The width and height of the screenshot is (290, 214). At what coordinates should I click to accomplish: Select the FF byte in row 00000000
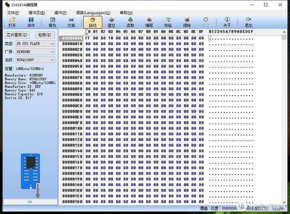[x=88, y=38]
